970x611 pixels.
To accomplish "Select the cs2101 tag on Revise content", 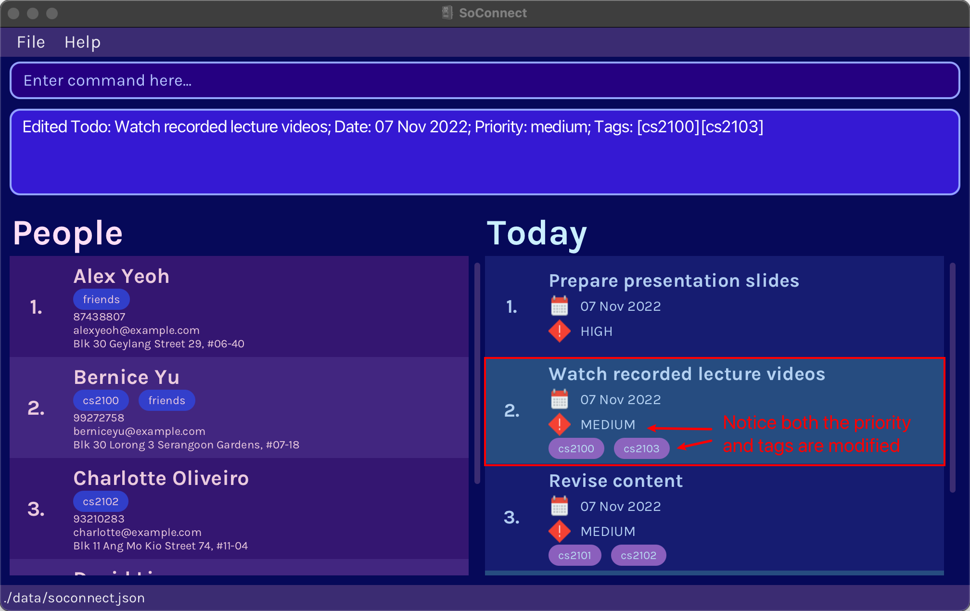I will coord(574,555).
